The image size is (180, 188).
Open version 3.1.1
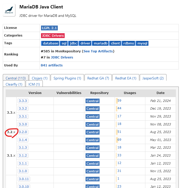coord(23,163)
